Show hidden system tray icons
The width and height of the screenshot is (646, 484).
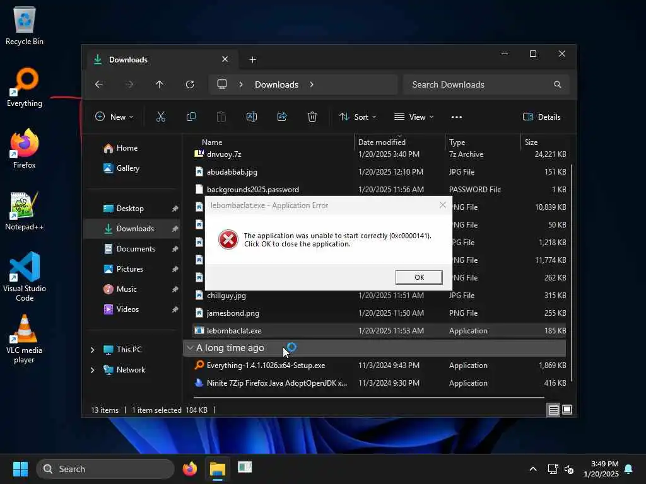tap(532, 469)
